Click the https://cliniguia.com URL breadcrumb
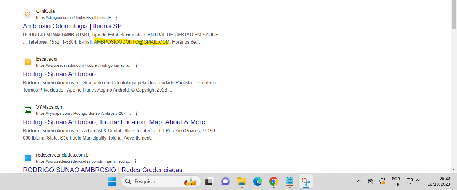The image size is (457, 190). pos(73,17)
